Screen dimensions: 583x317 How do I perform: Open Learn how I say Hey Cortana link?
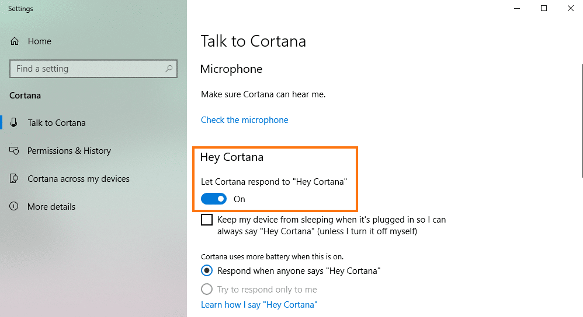point(259,305)
